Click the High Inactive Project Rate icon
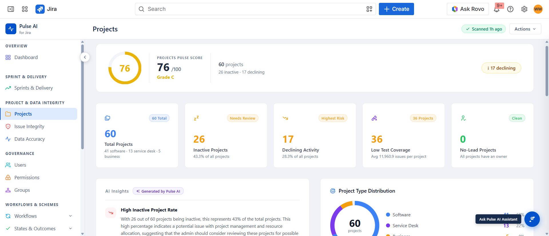This screenshot has height=236, width=549. [111, 213]
